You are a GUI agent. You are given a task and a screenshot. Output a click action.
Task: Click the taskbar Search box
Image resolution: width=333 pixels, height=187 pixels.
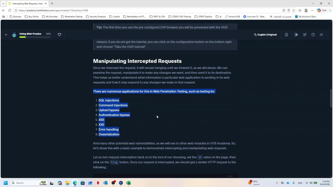(x=29, y=183)
